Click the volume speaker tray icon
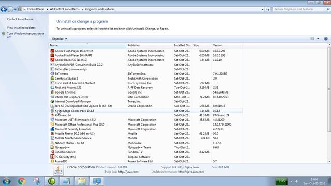Image resolution: width=331 pixels, height=186 pixels. tap(296, 181)
